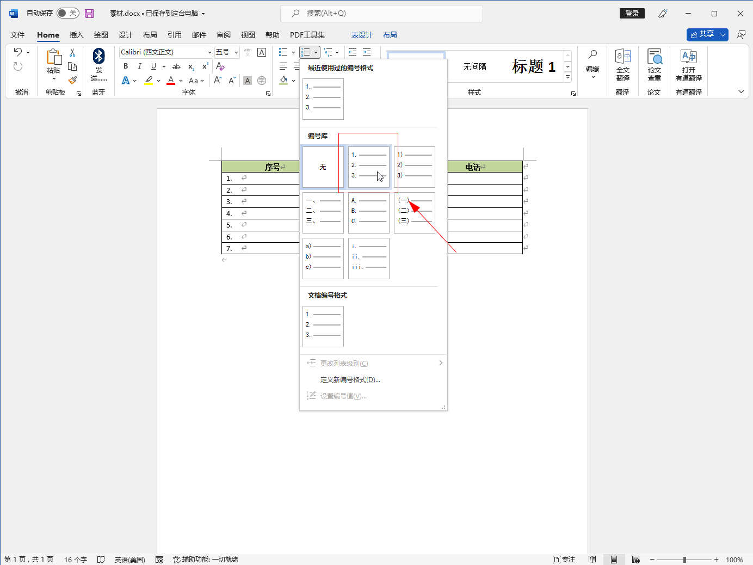This screenshot has width=753, height=565.
Task: Open the change case Aa dropdown
Action: coord(196,81)
